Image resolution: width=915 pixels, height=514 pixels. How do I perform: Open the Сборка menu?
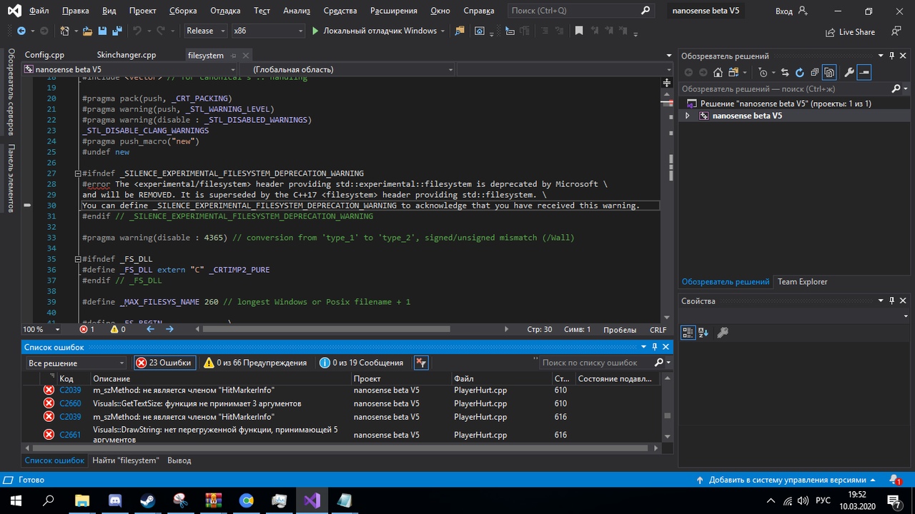click(x=183, y=11)
